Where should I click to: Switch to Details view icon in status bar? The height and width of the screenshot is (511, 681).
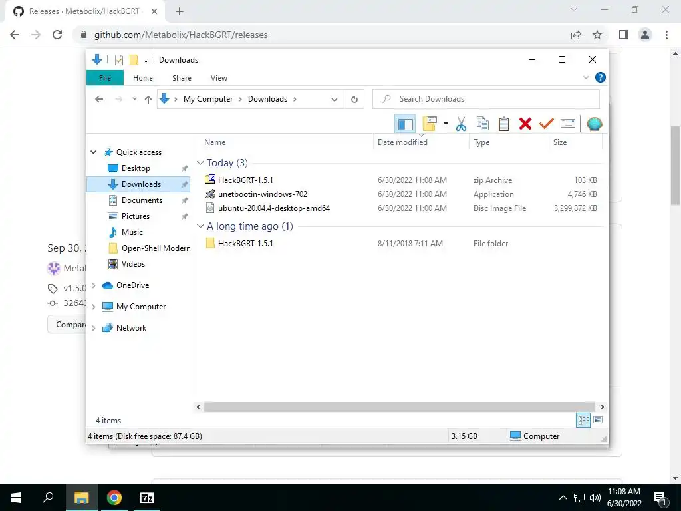583,420
